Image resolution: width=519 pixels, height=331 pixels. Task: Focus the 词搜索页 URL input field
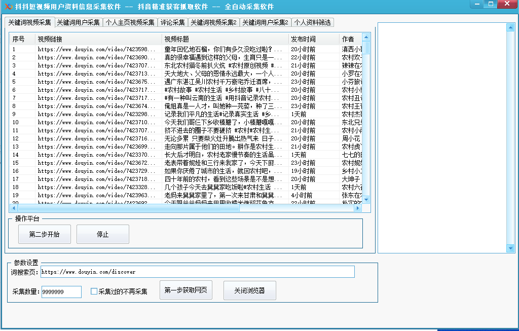click(198, 272)
